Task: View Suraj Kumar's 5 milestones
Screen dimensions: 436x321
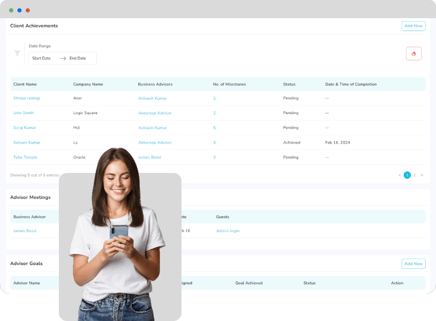Action: [214, 127]
